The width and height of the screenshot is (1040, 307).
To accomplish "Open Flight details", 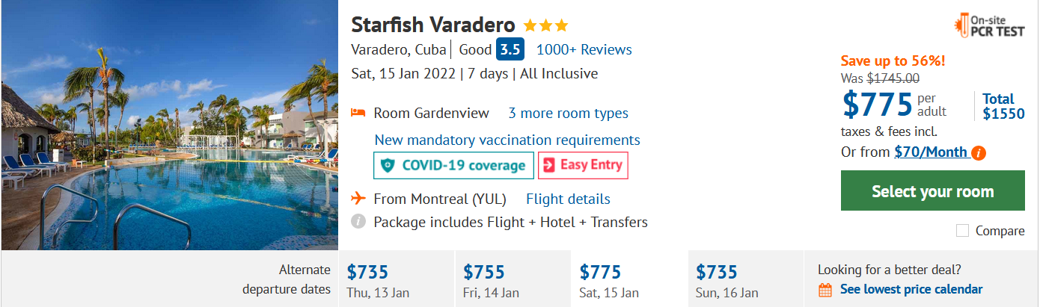I will (x=568, y=199).
